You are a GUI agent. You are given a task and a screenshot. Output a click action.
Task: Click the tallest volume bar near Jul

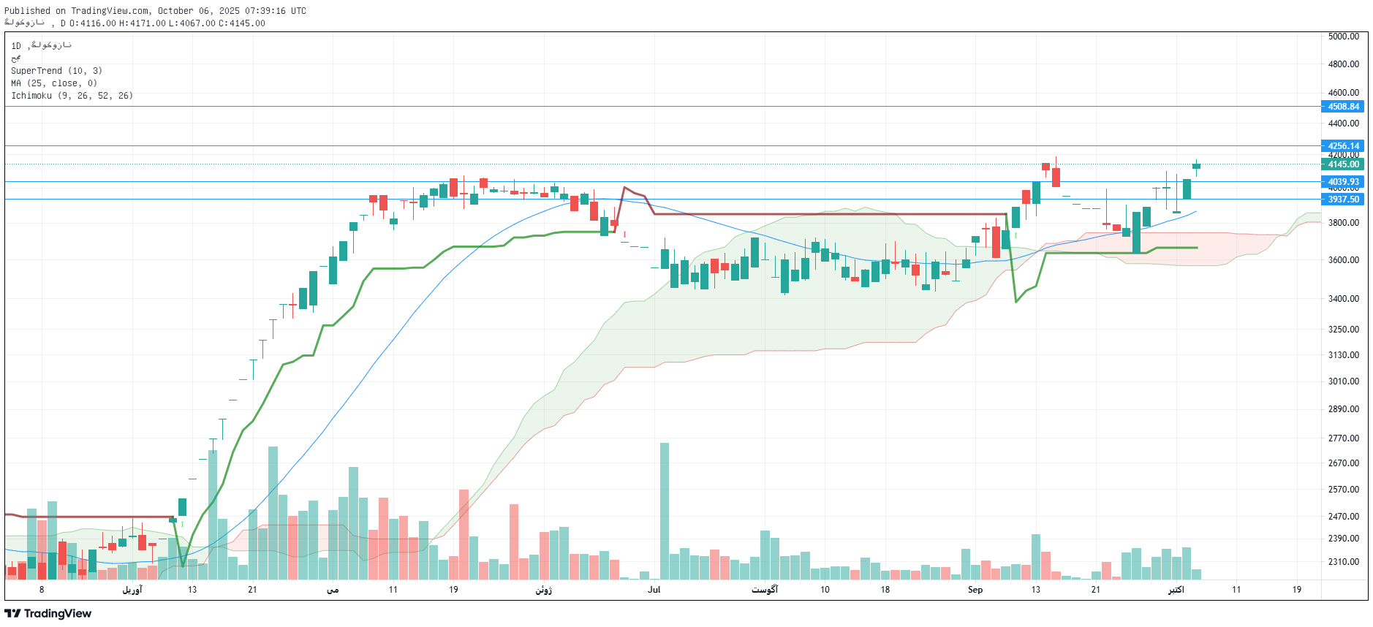(x=665, y=510)
